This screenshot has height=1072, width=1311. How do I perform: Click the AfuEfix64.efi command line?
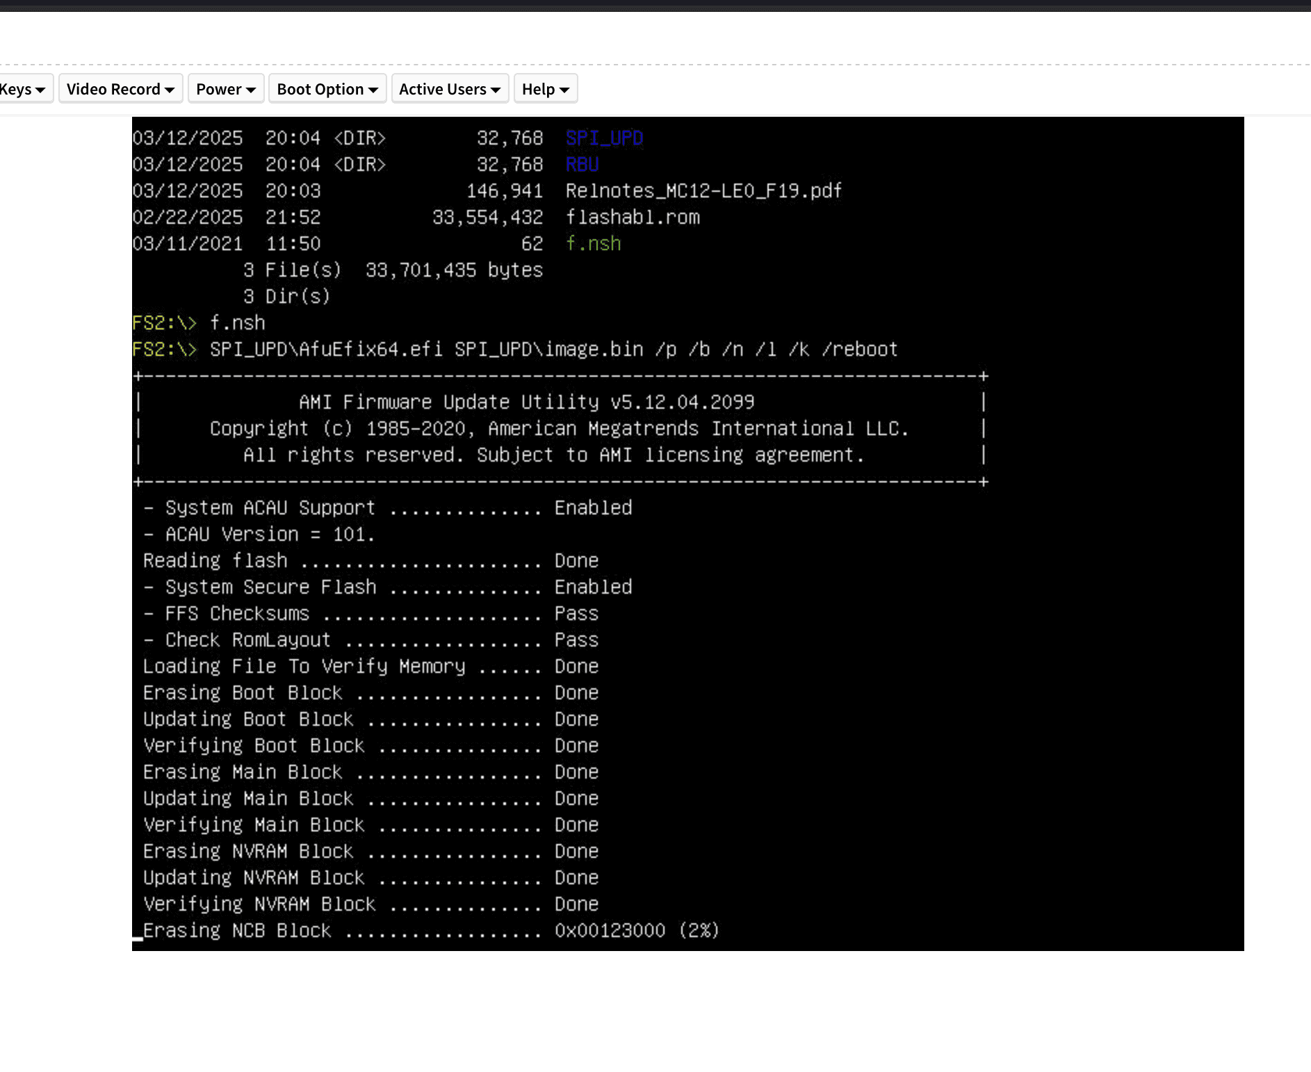(515, 350)
